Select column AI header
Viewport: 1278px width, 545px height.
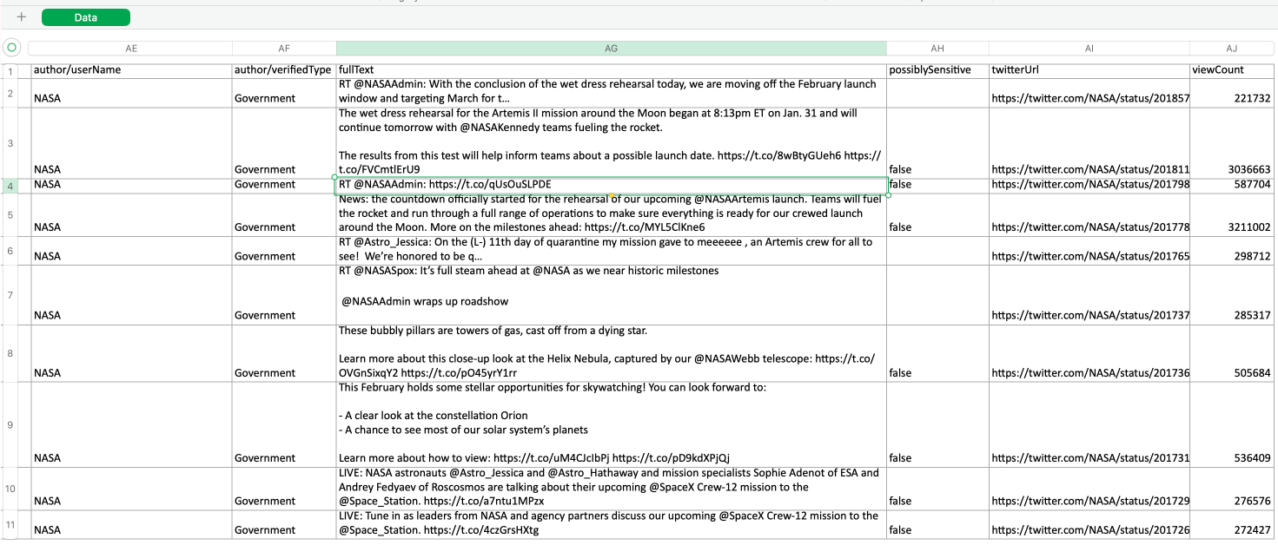[x=1089, y=49]
